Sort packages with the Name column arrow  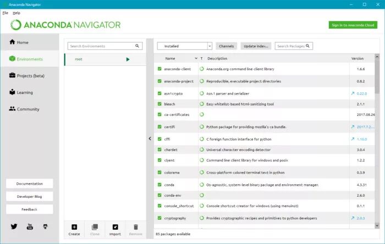(x=196, y=58)
